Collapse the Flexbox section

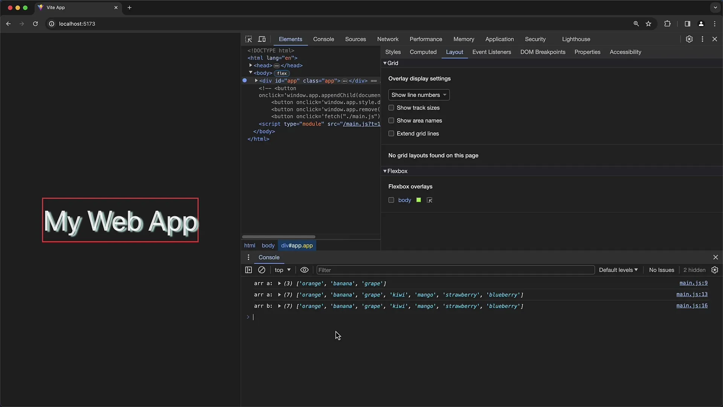tap(385, 171)
